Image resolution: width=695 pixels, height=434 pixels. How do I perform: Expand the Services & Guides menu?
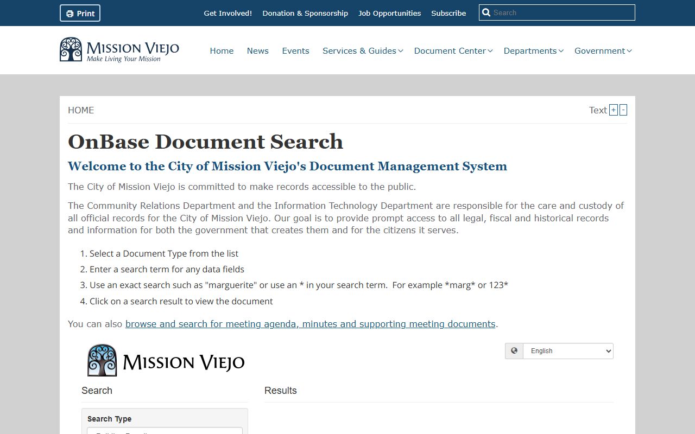click(363, 50)
